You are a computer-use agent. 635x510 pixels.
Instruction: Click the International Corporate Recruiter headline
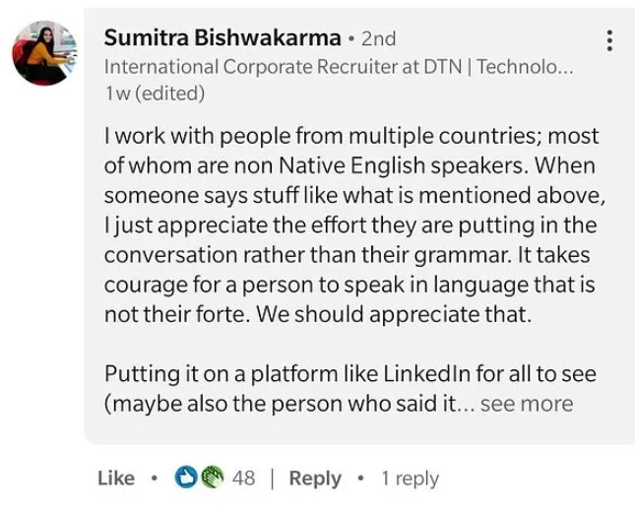(x=339, y=66)
